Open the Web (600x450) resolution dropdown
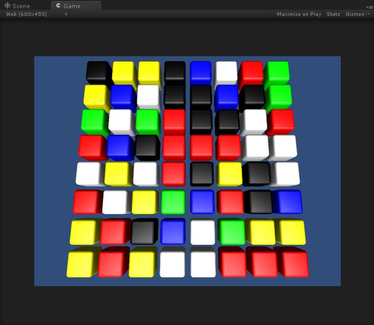 click(x=36, y=14)
